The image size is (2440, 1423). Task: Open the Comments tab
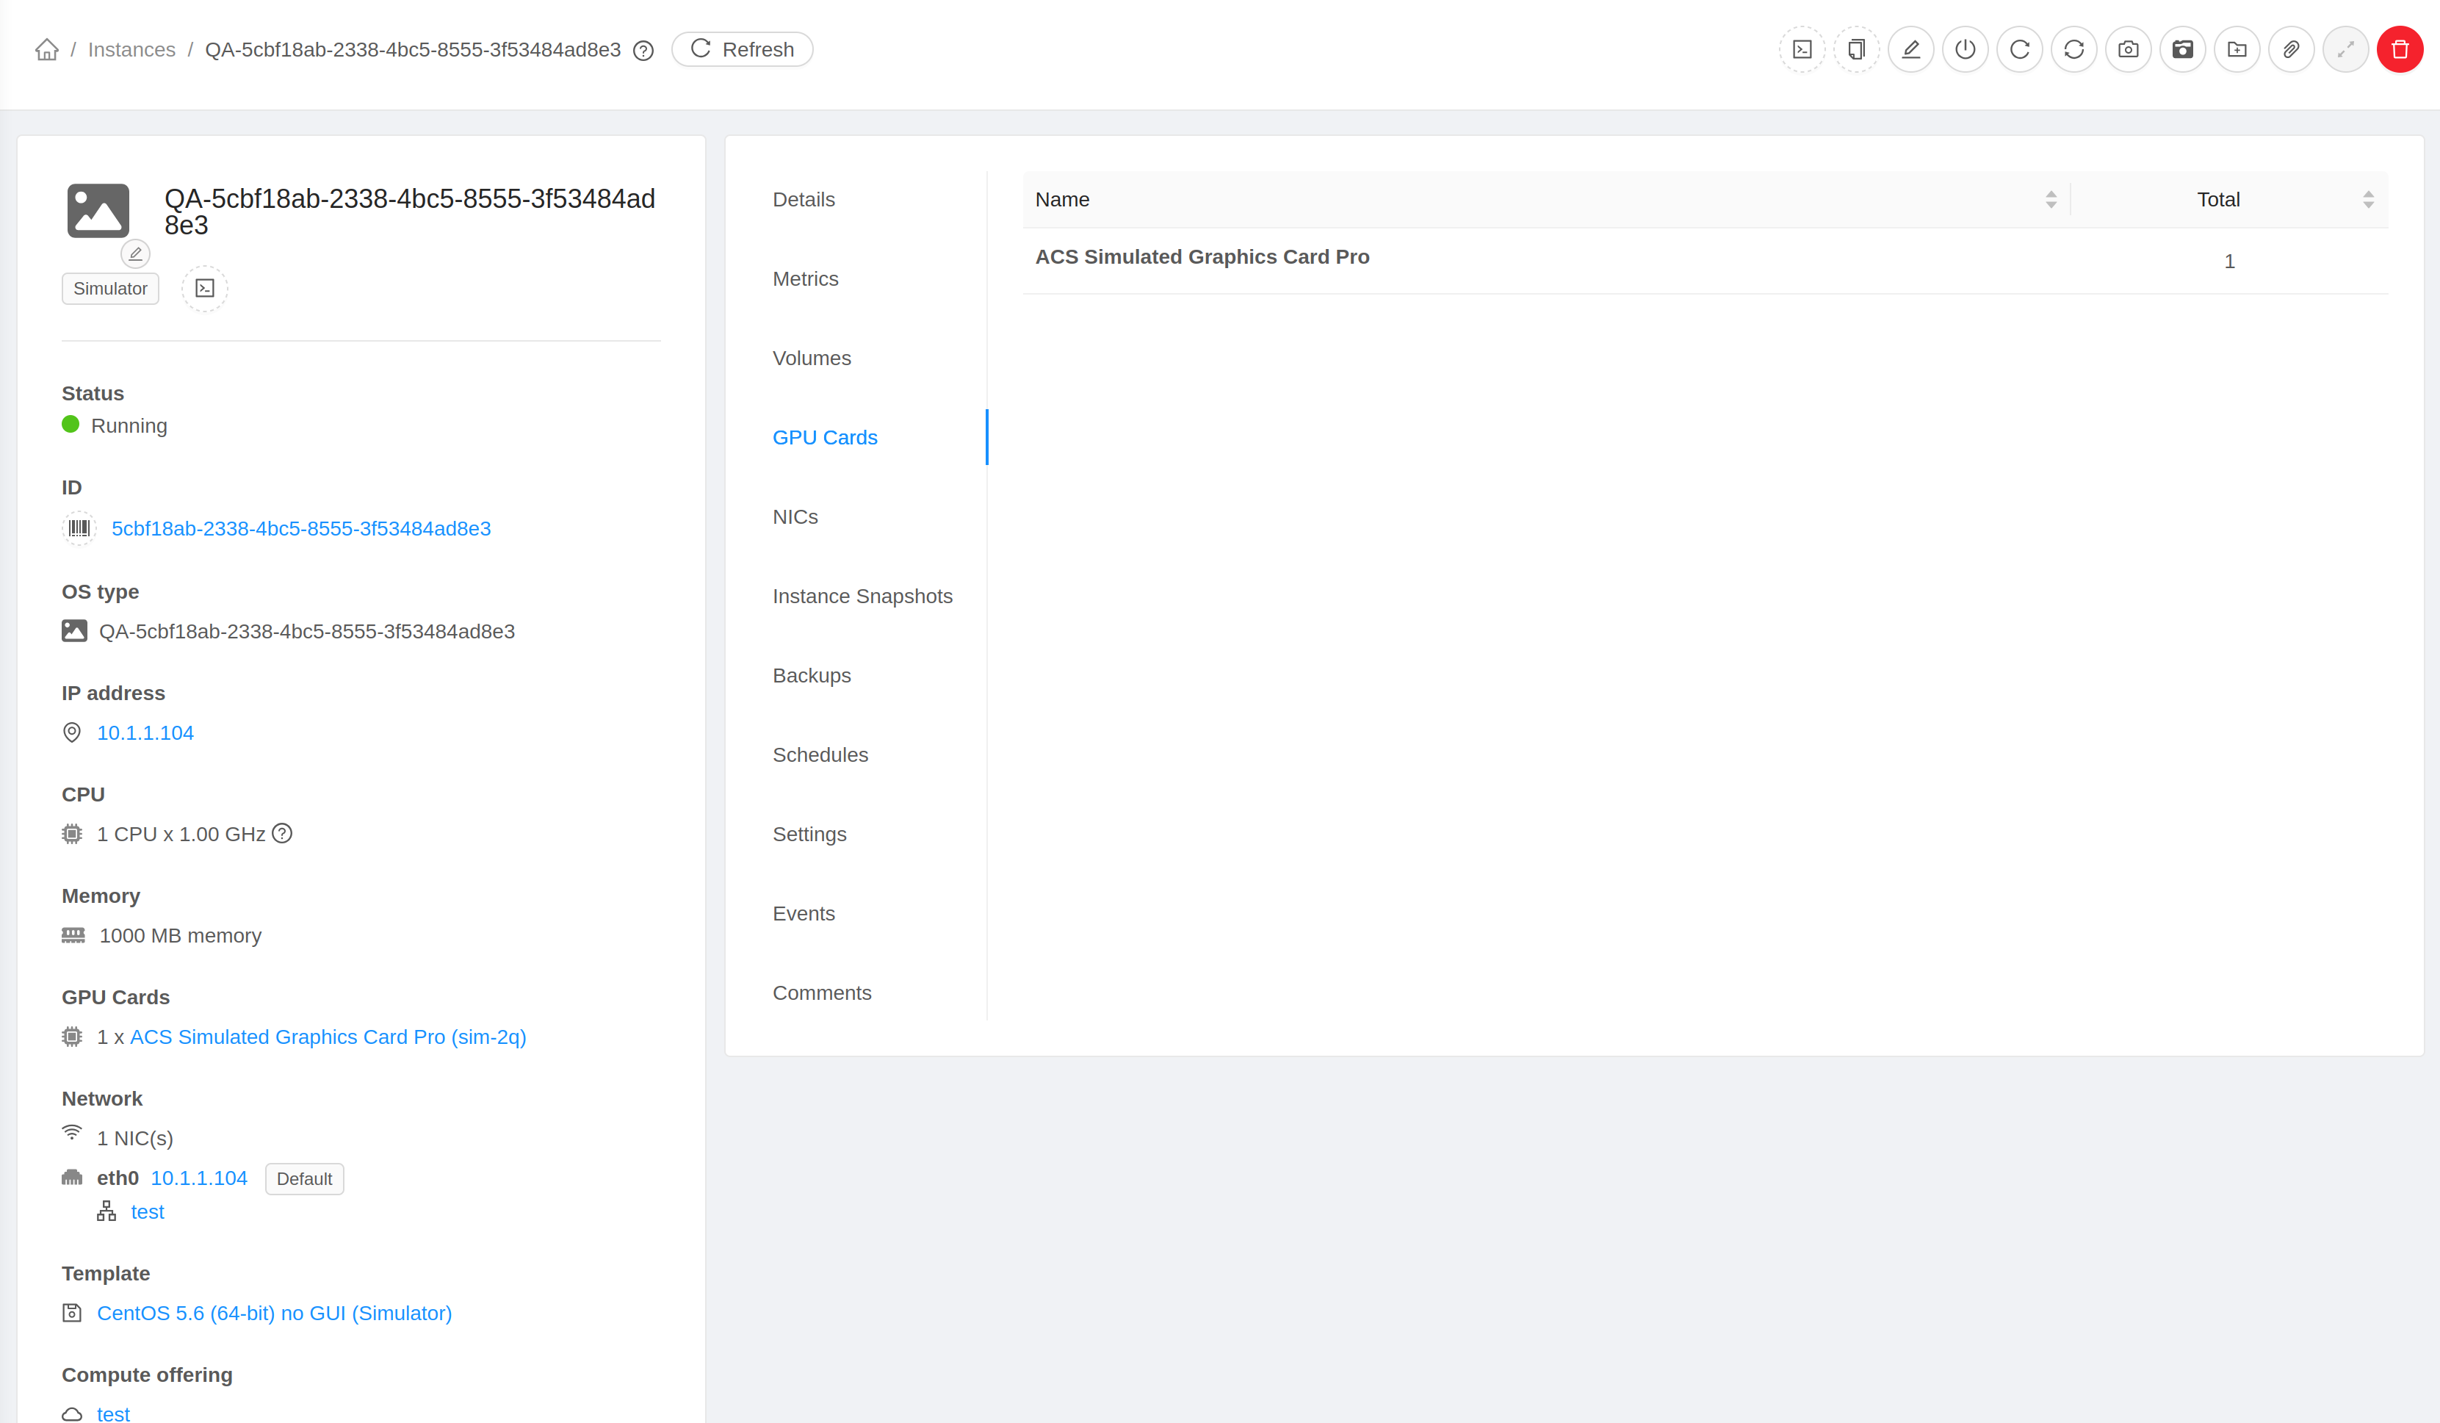pyautogui.click(x=822, y=994)
